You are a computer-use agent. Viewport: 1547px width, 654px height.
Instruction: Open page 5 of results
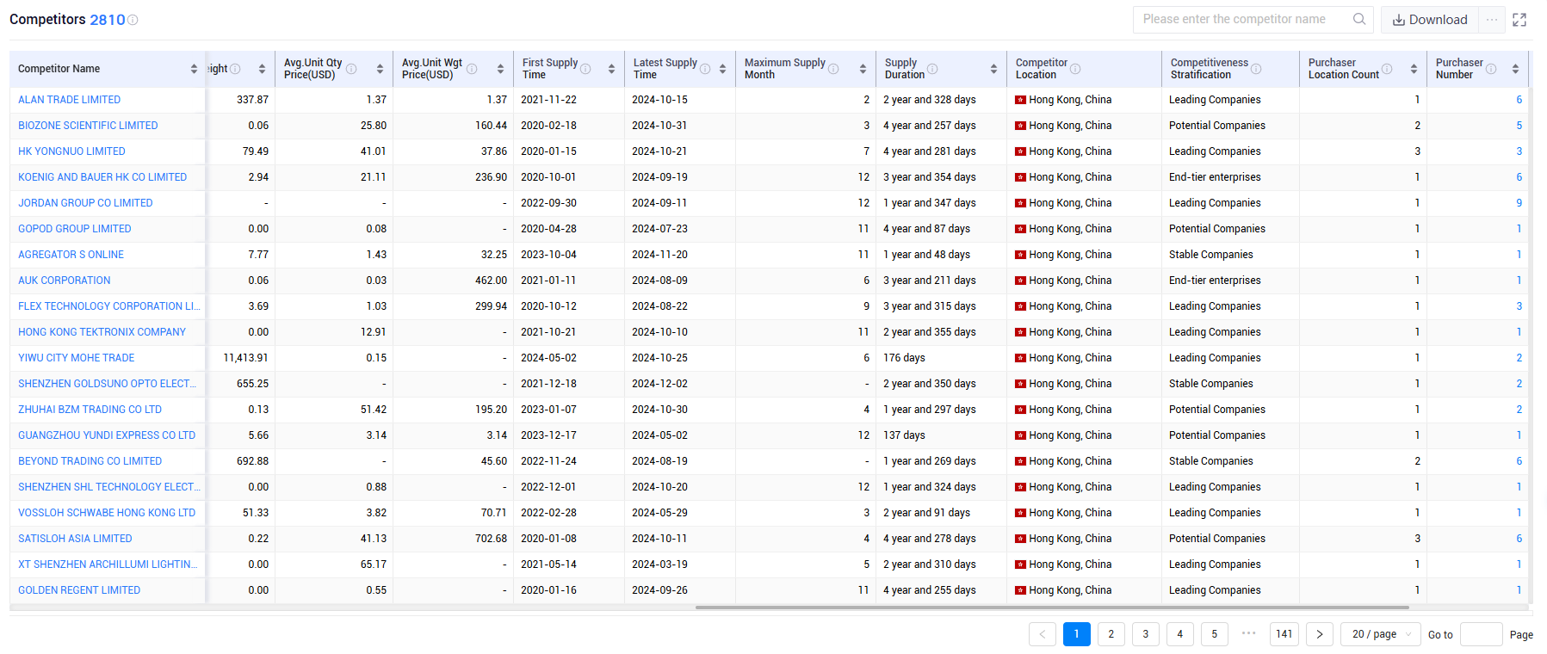(x=1215, y=634)
